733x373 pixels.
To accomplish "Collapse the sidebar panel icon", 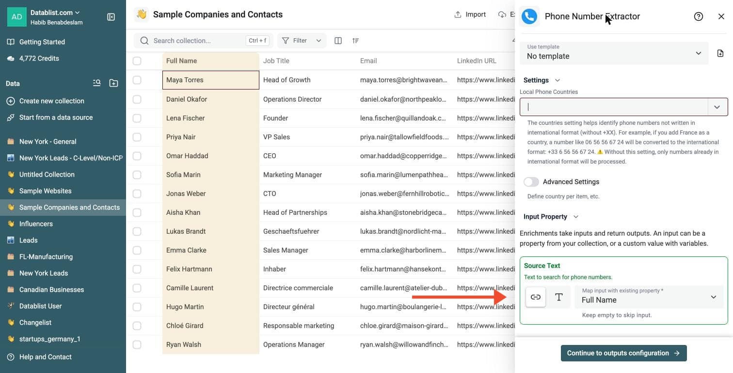I will pos(111,17).
